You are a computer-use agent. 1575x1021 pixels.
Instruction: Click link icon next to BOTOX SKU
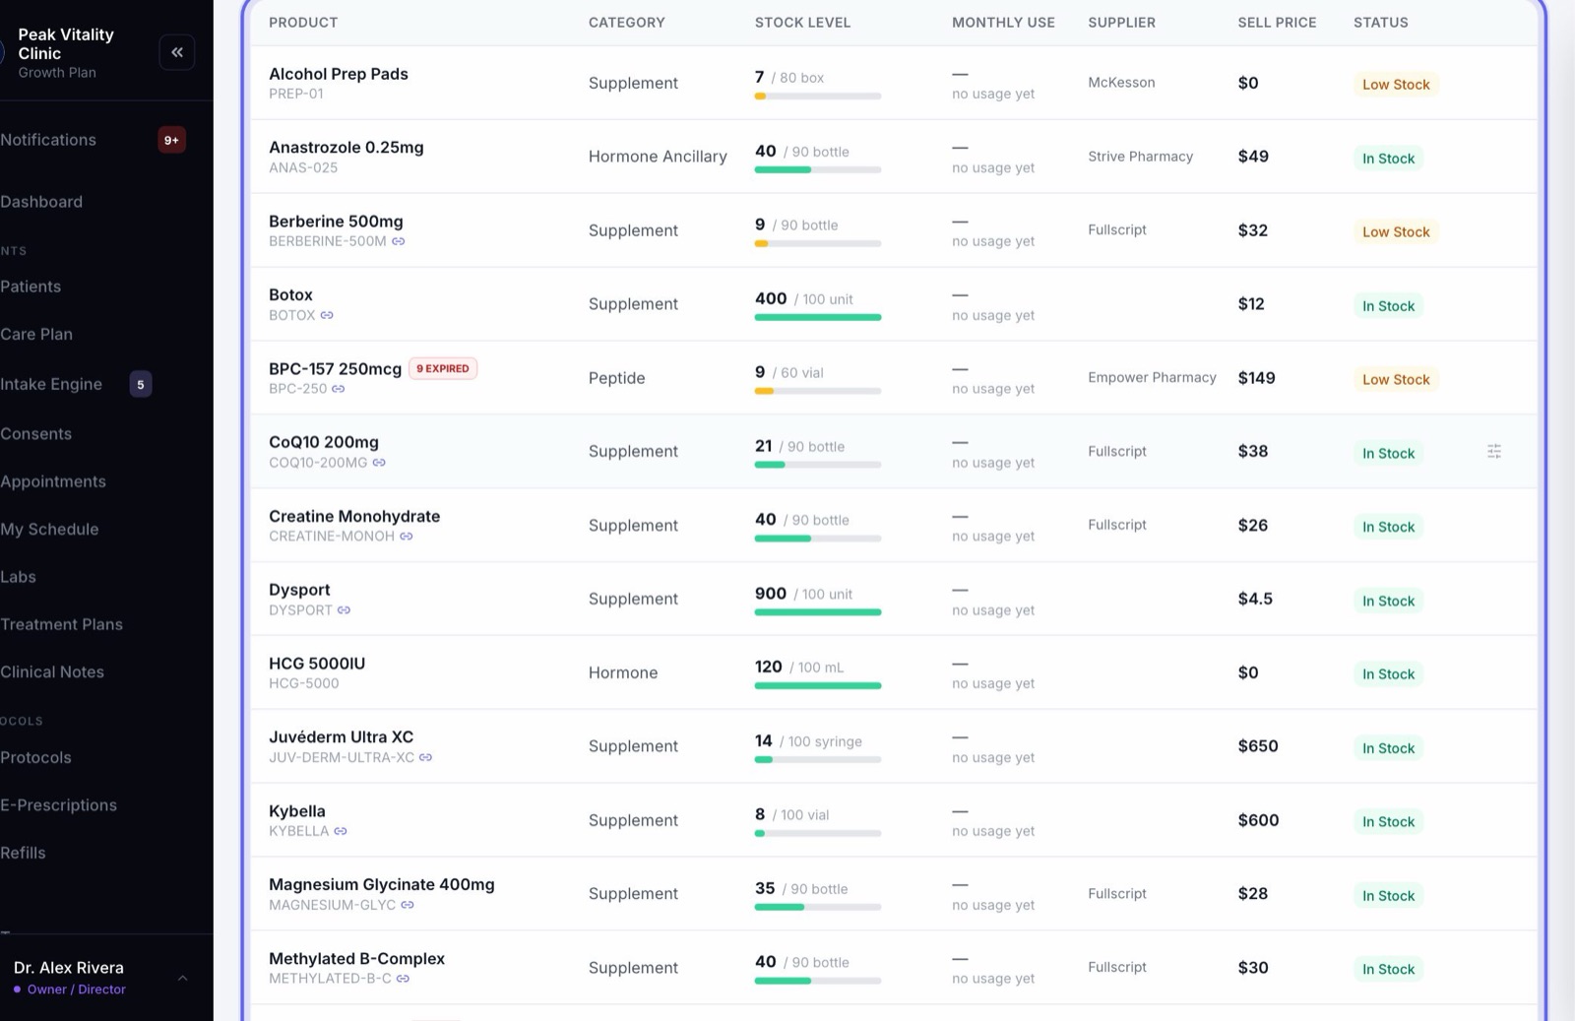pos(327,315)
